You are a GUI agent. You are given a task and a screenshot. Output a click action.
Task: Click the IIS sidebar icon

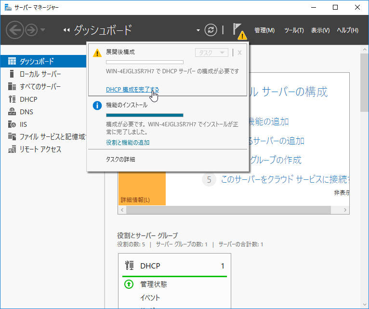point(12,124)
